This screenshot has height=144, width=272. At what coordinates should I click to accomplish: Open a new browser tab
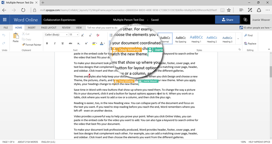click(43, 3)
